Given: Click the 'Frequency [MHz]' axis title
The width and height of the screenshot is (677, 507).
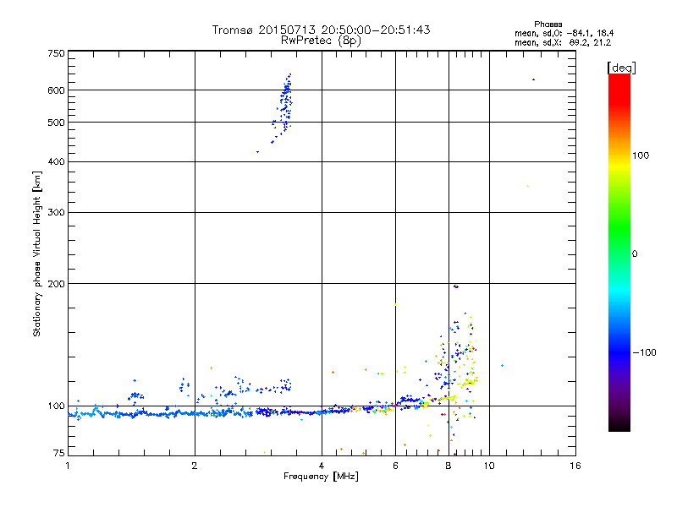Looking at the screenshot, I should tap(321, 477).
